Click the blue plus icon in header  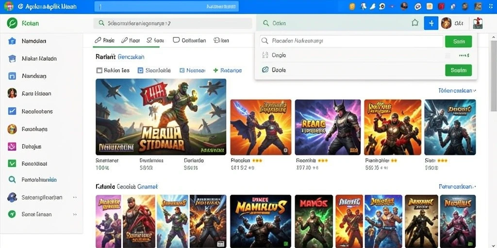click(x=431, y=23)
